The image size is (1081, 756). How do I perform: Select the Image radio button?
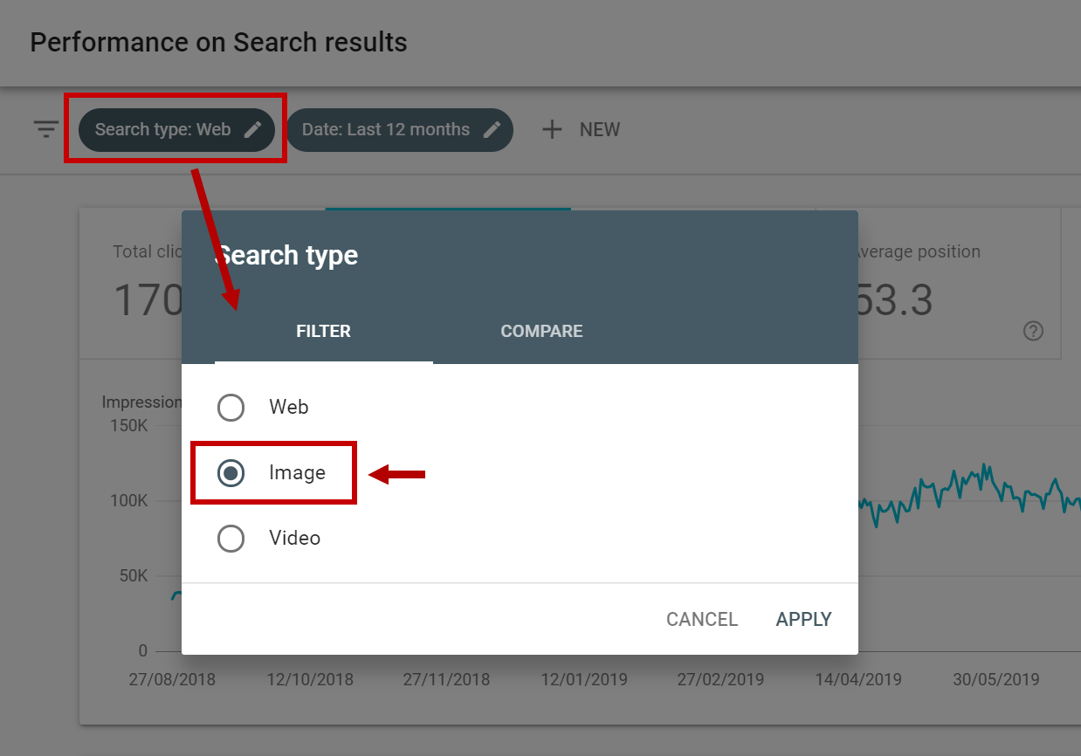point(231,473)
